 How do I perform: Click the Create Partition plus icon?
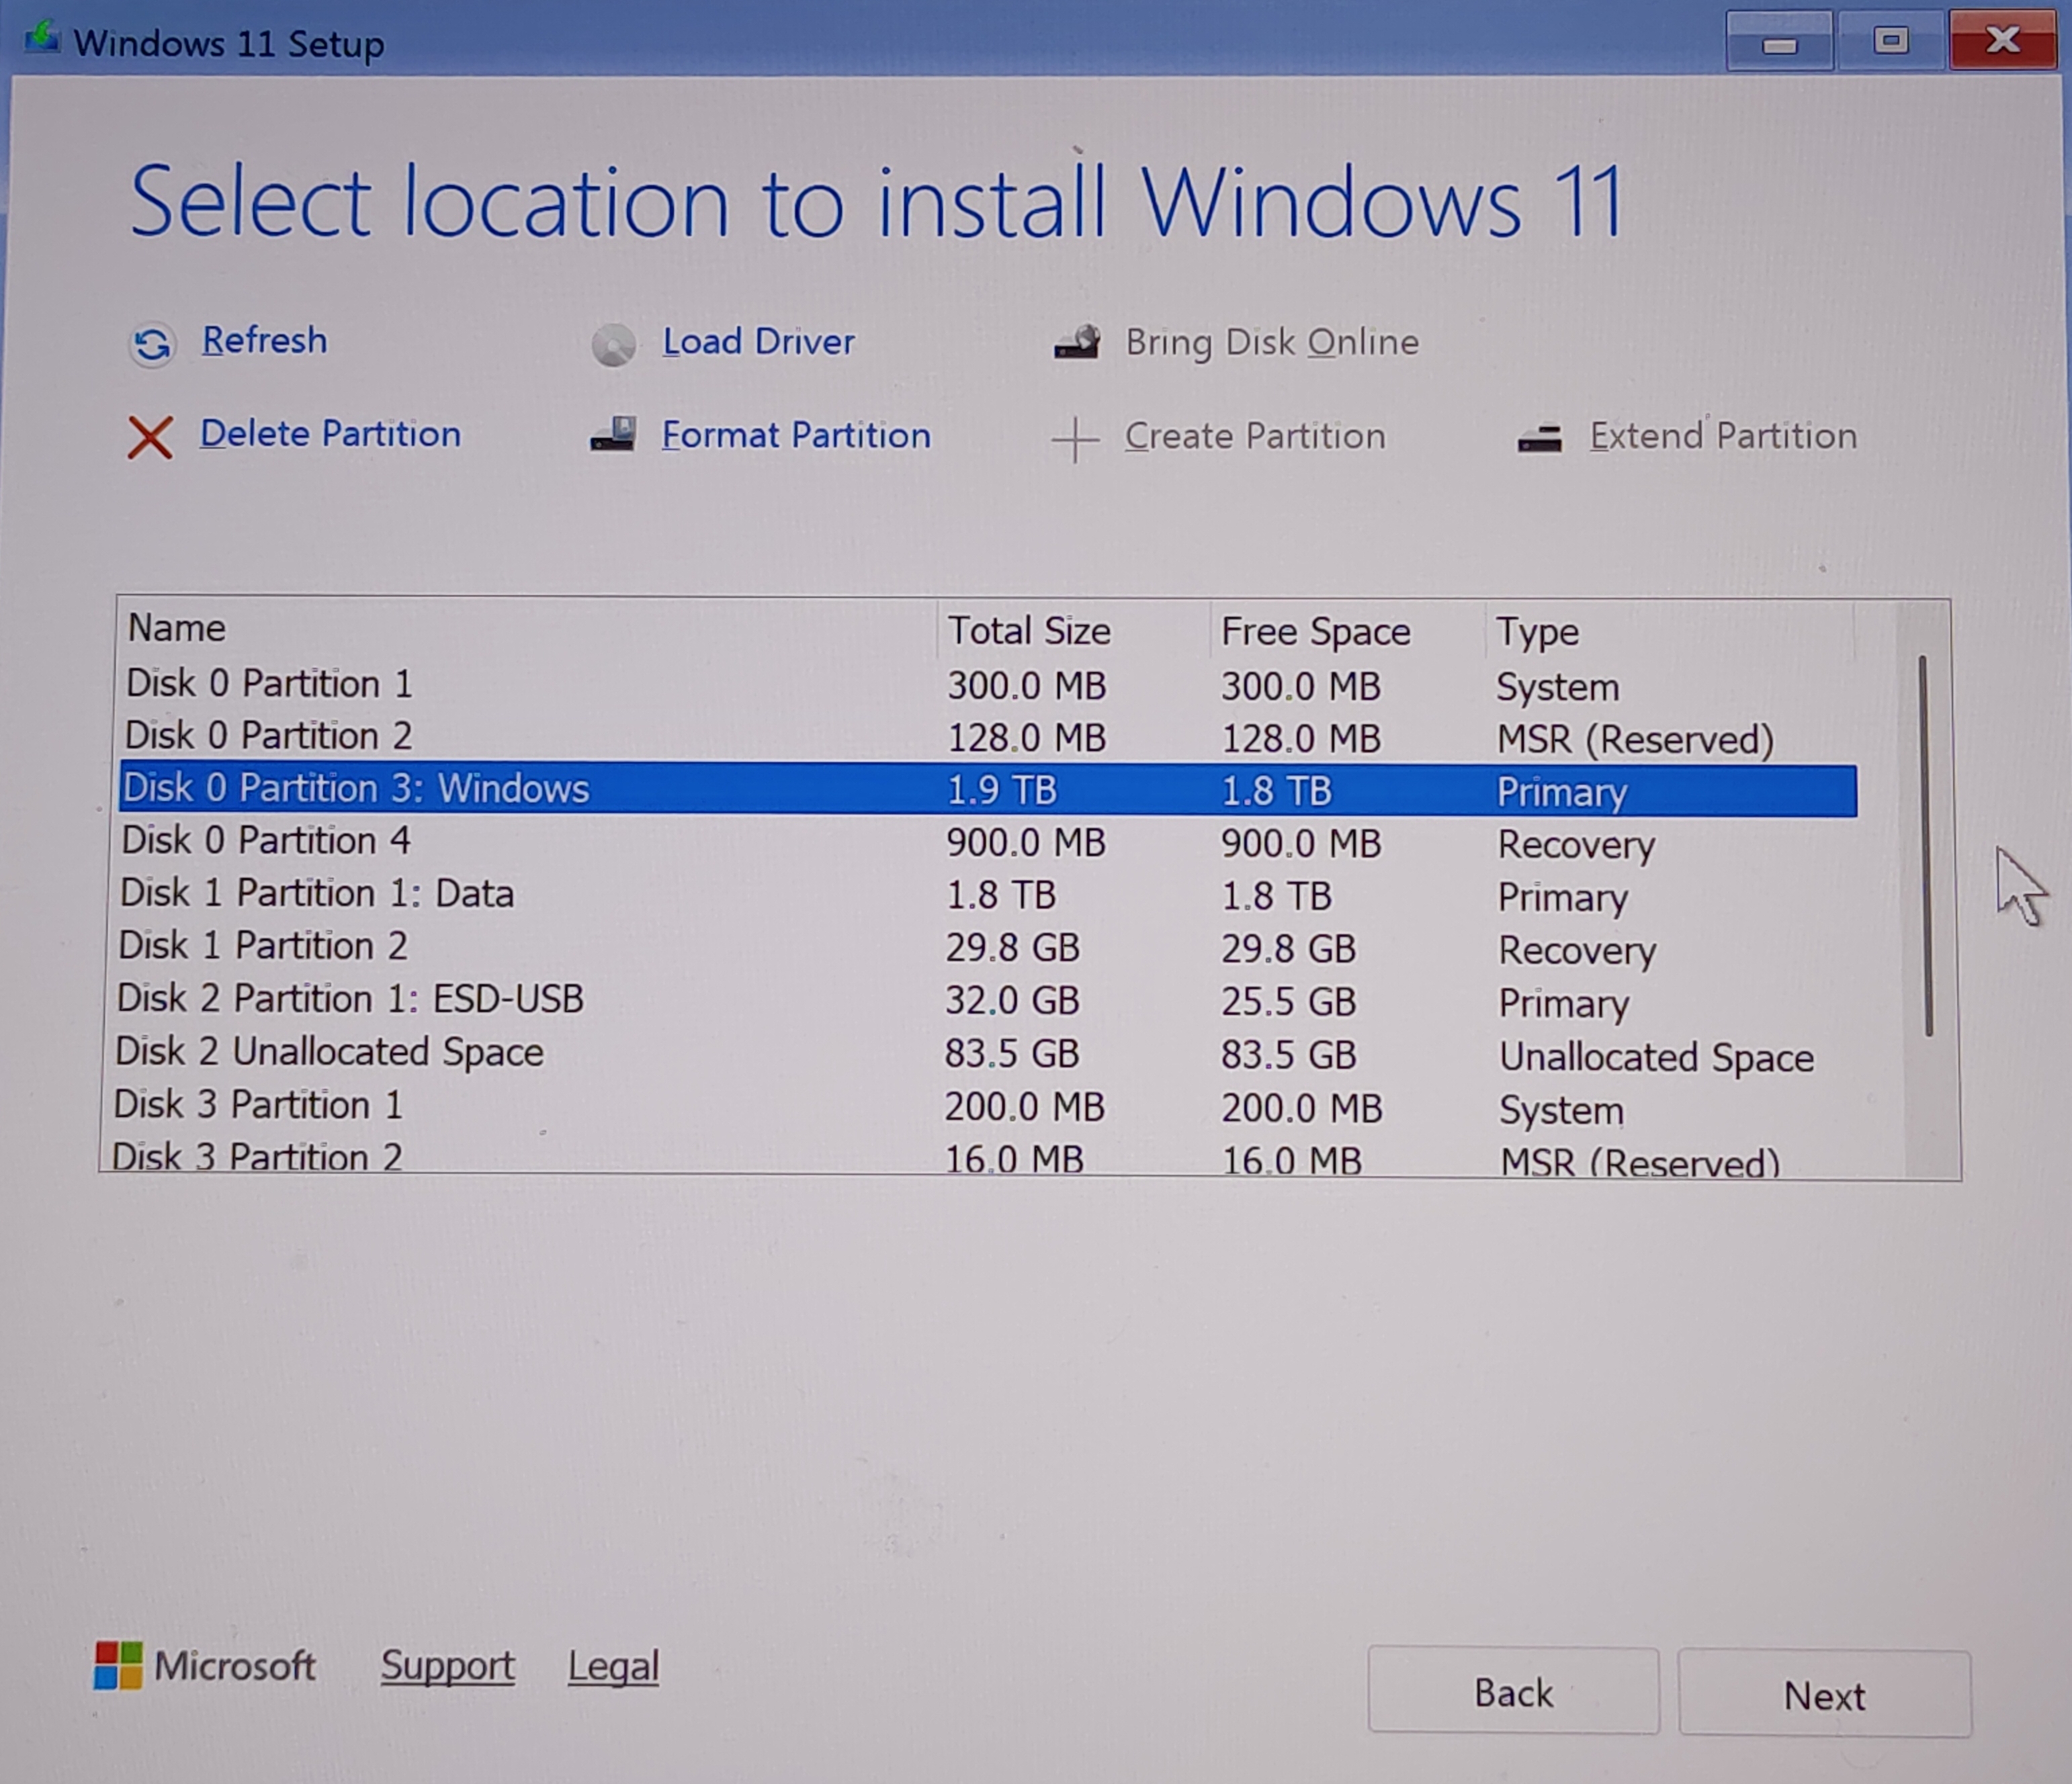[x=1075, y=440]
